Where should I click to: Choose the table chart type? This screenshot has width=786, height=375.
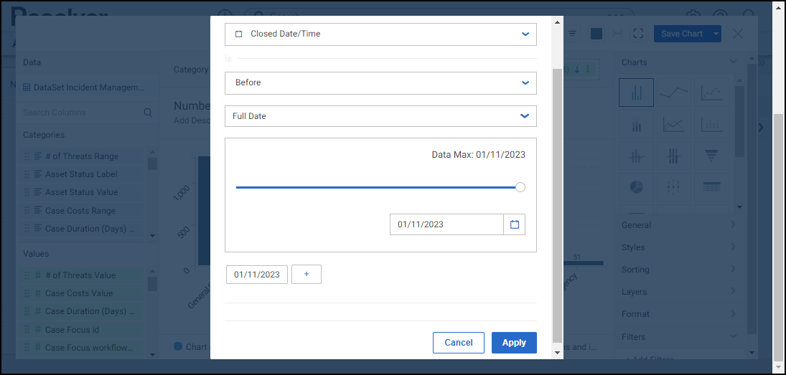pyautogui.click(x=711, y=186)
